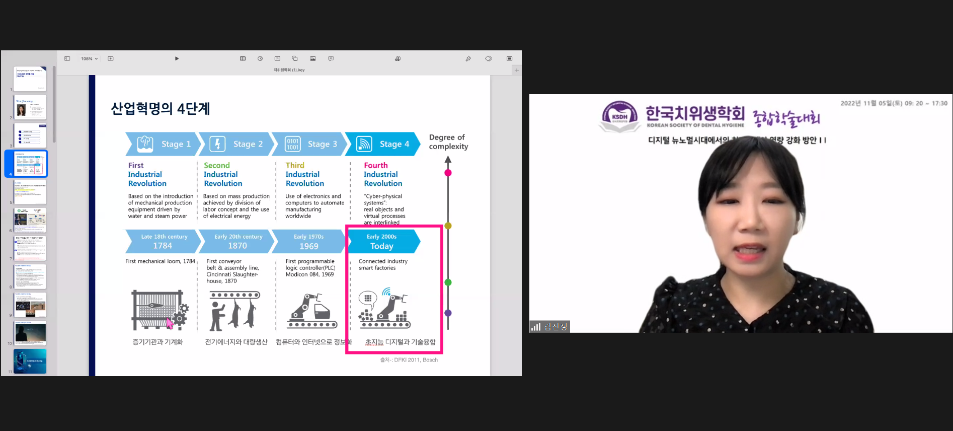
Task: Open the View sidebar options menu
Action: [67, 59]
